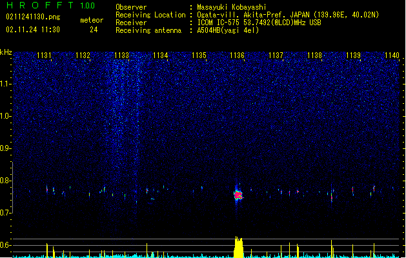Click time axis label 1138
Viewport: 406px width, 258px height.
[x=314, y=55]
